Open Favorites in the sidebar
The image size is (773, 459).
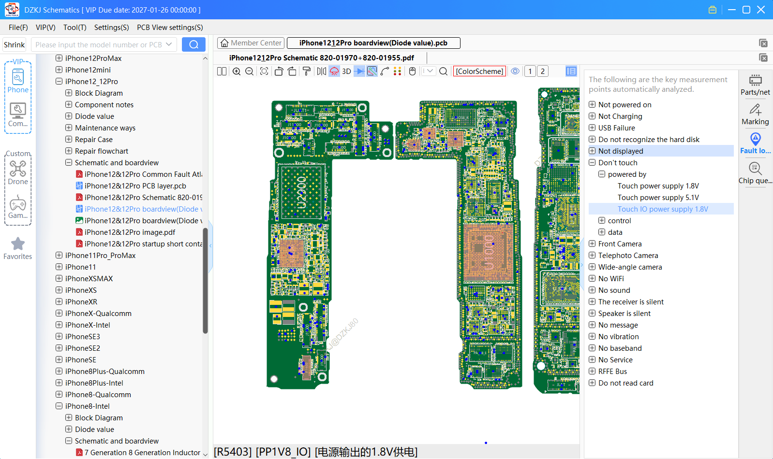click(18, 248)
